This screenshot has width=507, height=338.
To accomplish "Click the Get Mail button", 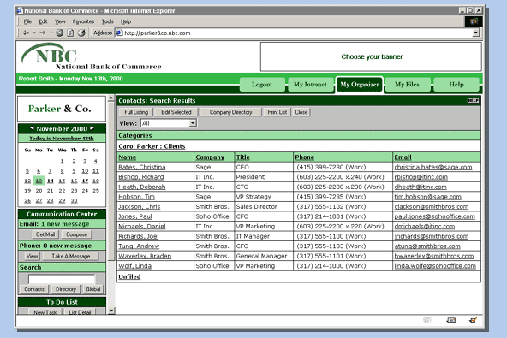I will coord(45,234).
